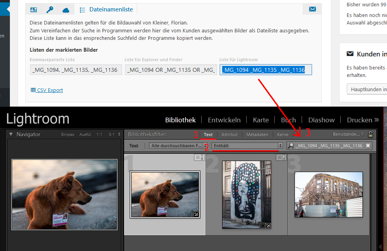Switch to the Entwickeln module
This screenshot has width=387, height=251.
click(x=224, y=120)
